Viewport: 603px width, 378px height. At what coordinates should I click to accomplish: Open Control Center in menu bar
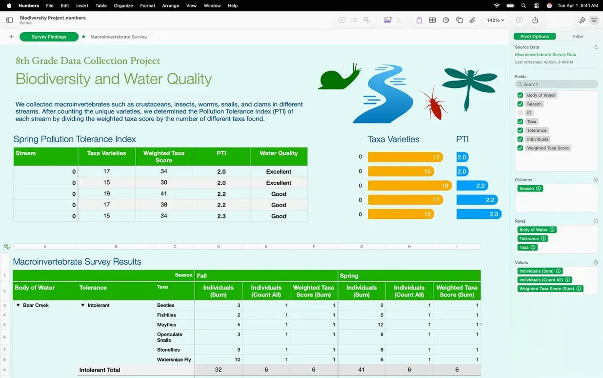(x=537, y=5)
